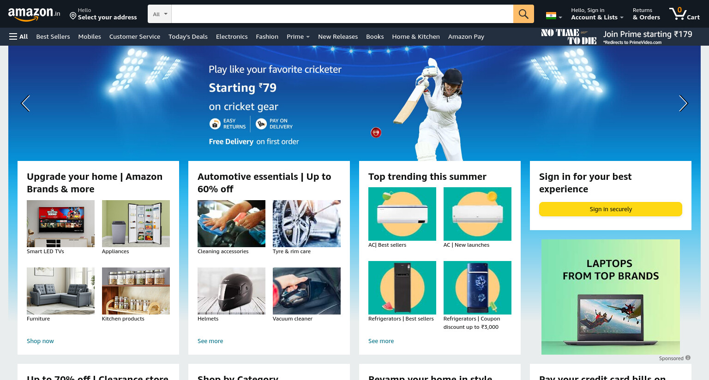Open the search category All dropdown
Viewport: 709px width, 380px height.
160,14
